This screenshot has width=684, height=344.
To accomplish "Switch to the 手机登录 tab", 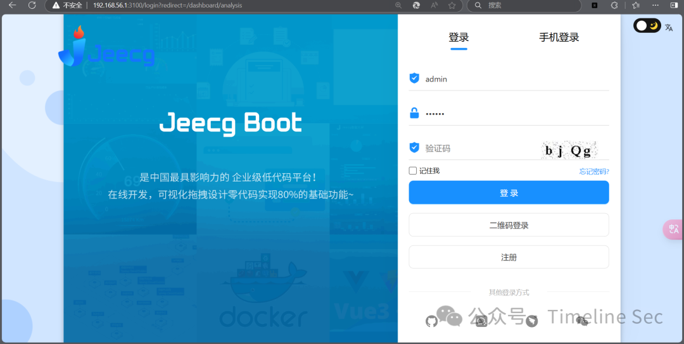I will 559,37.
